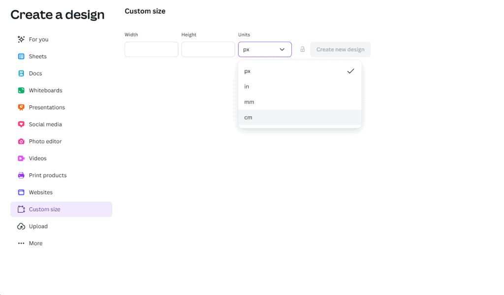504x295 pixels.
Task: Click the Upload cloud icon
Action: point(21,227)
